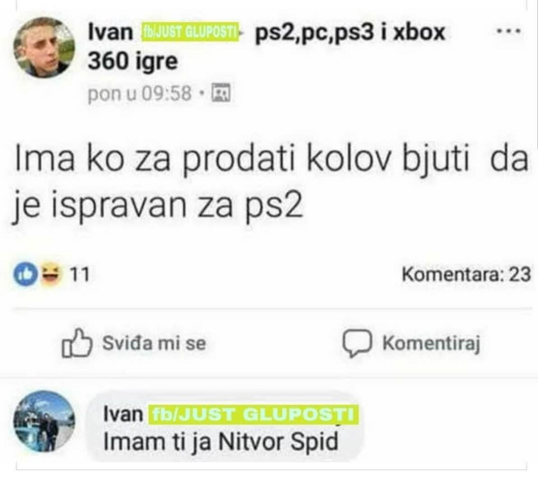Click the post text about kolov bjuti

point(271,182)
